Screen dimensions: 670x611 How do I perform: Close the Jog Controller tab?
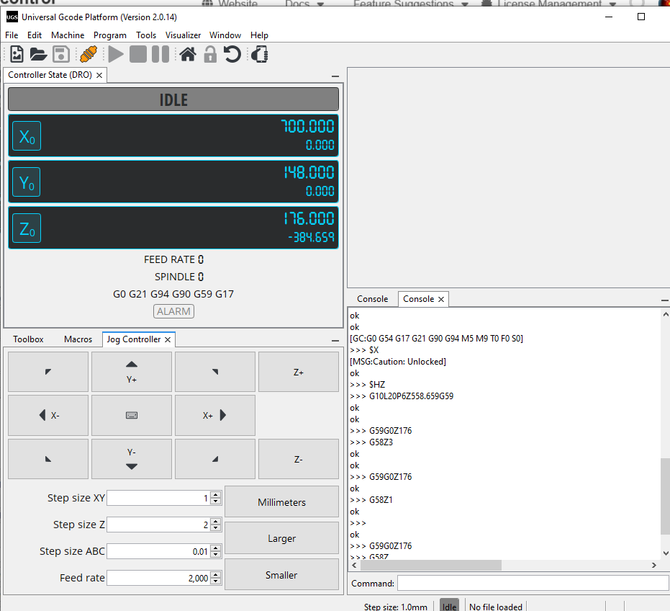point(168,340)
